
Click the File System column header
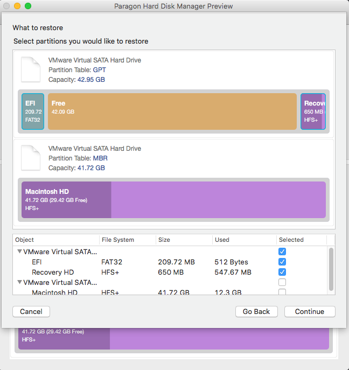click(128, 240)
